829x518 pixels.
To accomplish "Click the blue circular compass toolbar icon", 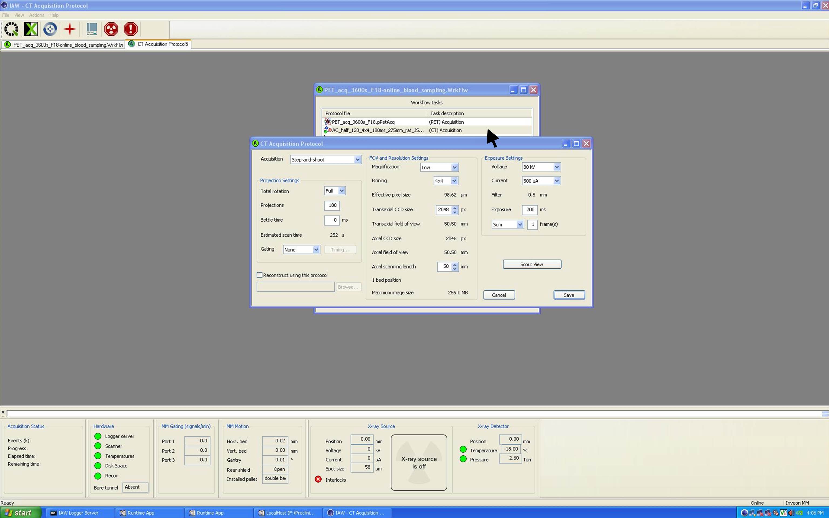I will pyautogui.click(x=50, y=29).
